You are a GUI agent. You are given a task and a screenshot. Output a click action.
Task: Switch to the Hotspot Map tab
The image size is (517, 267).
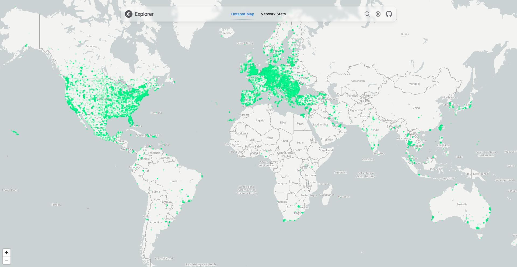tap(242, 14)
